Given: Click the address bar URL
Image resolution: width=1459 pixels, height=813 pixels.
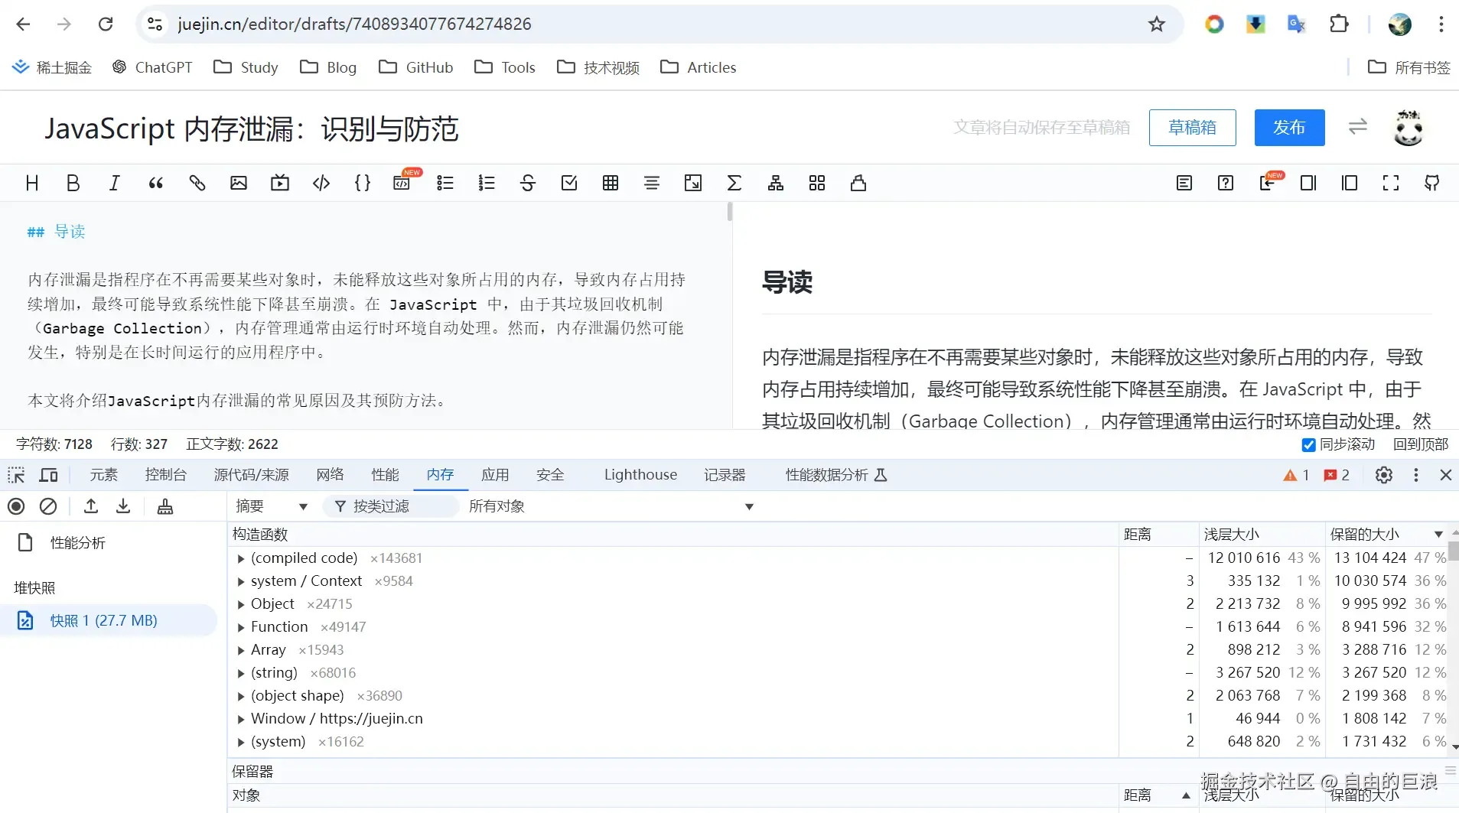Looking at the screenshot, I should (354, 24).
